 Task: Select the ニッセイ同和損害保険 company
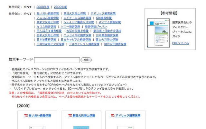pyautogui.click(x=77, y=35)
